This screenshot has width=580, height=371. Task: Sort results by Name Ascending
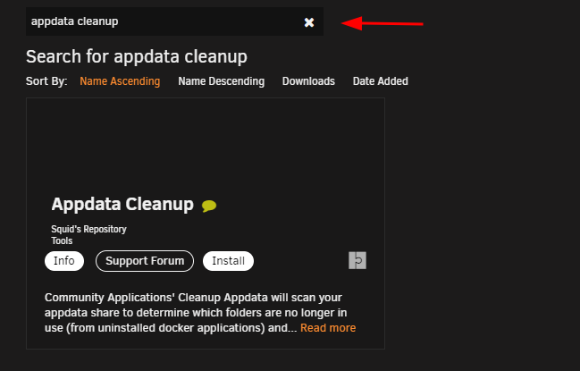click(120, 81)
